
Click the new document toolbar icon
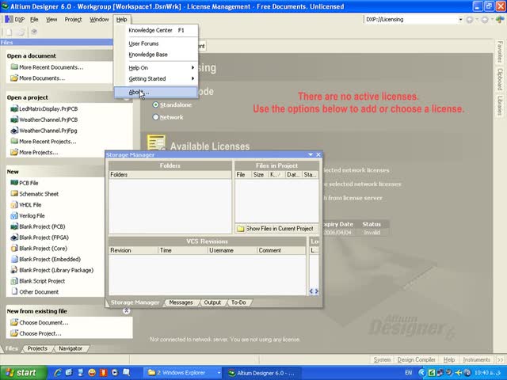pos(9,32)
